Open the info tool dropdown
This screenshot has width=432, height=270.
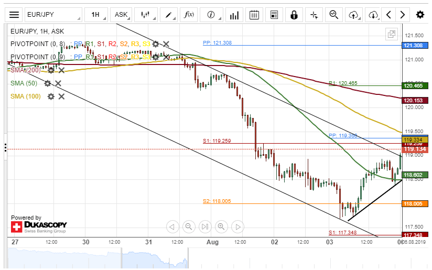point(211,15)
